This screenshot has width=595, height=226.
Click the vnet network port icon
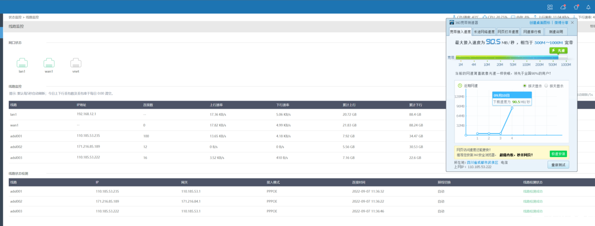click(x=76, y=63)
